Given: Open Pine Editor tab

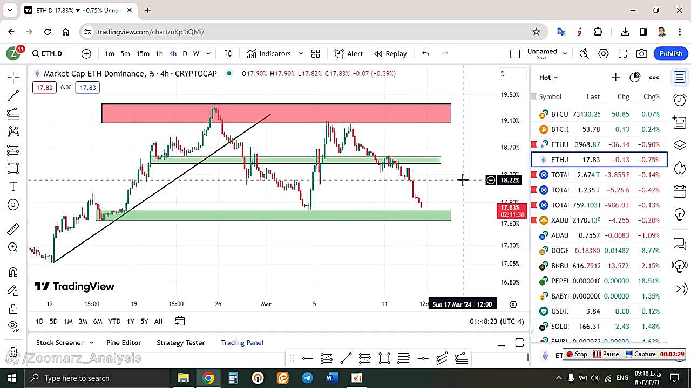Looking at the screenshot, I should tap(124, 343).
